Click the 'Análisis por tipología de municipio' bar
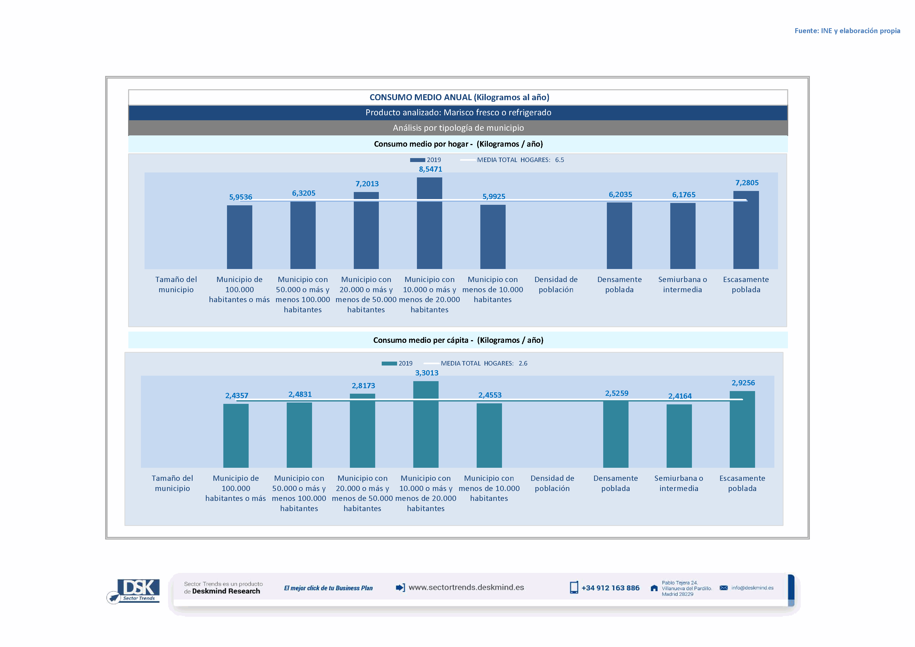This screenshot has height=647, width=915. (x=458, y=128)
